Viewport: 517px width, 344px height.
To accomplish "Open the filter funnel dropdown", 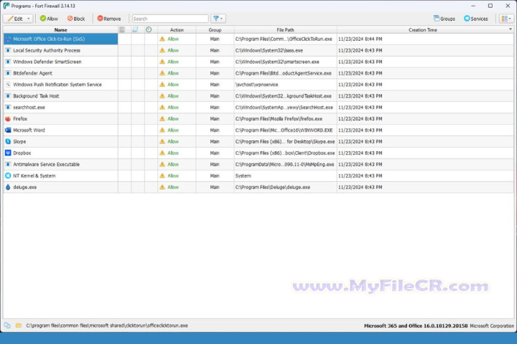I will tap(218, 19).
